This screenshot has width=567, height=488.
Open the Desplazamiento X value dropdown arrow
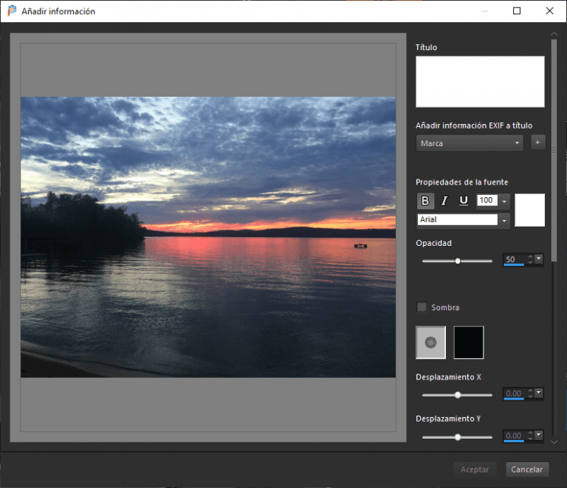pyautogui.click(x=539, y=393)
